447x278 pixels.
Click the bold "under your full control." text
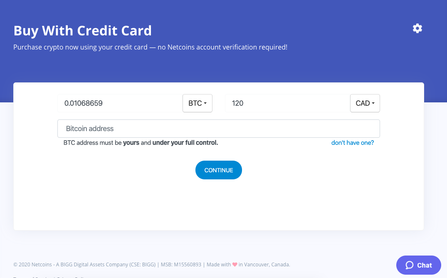click(x=185, y=143)
